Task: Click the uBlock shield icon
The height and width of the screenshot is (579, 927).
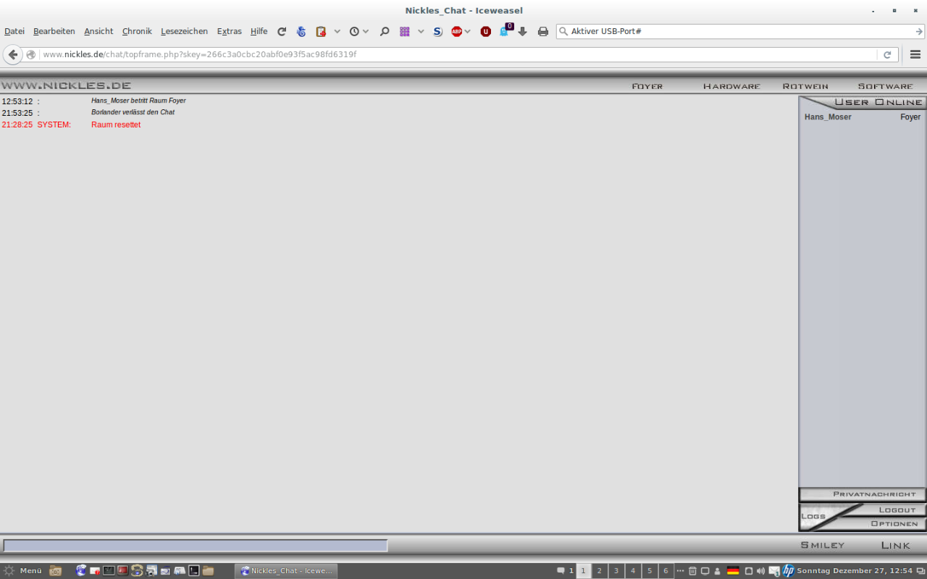Action: tap(486, 31)
